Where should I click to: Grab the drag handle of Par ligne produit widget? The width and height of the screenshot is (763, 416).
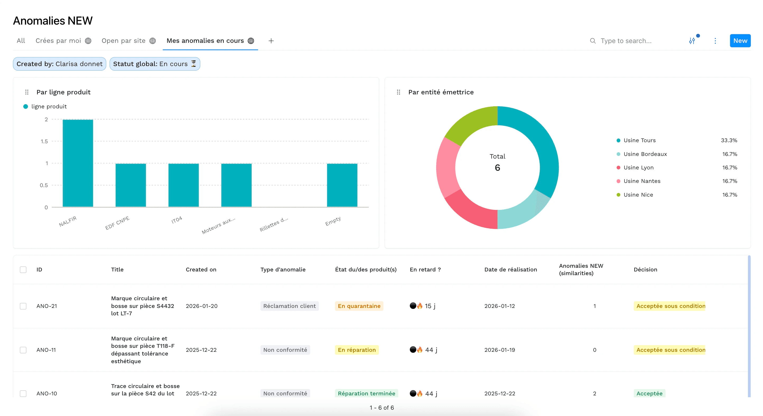point(27,92)
